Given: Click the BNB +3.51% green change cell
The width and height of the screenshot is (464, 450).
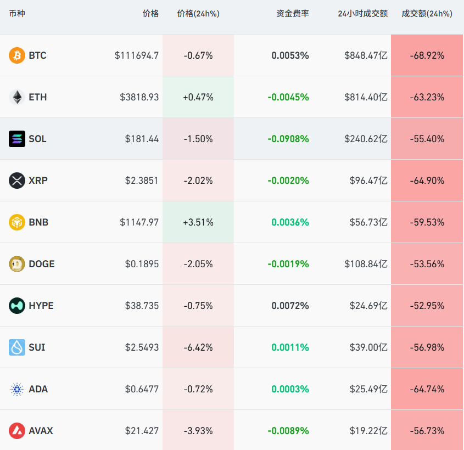Looking at the screenshot, I should (198, 222).
